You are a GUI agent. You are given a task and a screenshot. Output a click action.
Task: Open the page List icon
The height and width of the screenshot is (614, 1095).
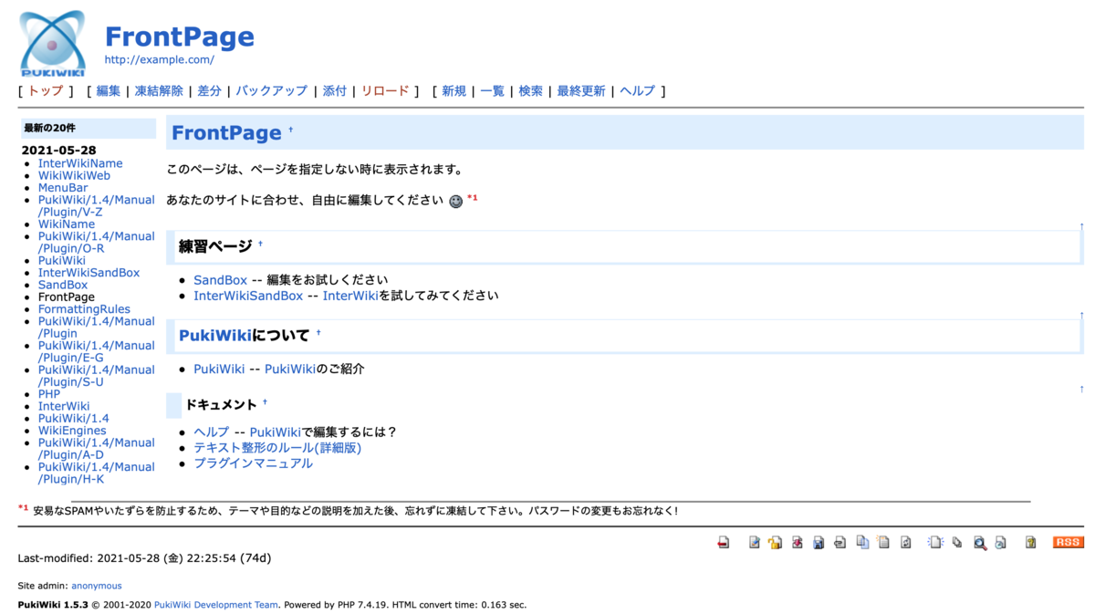[956, 542]
